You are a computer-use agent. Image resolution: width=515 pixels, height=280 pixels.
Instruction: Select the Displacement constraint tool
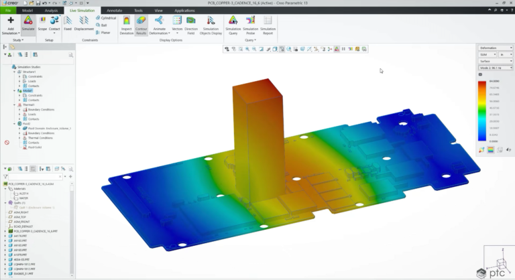click(84, 23)
